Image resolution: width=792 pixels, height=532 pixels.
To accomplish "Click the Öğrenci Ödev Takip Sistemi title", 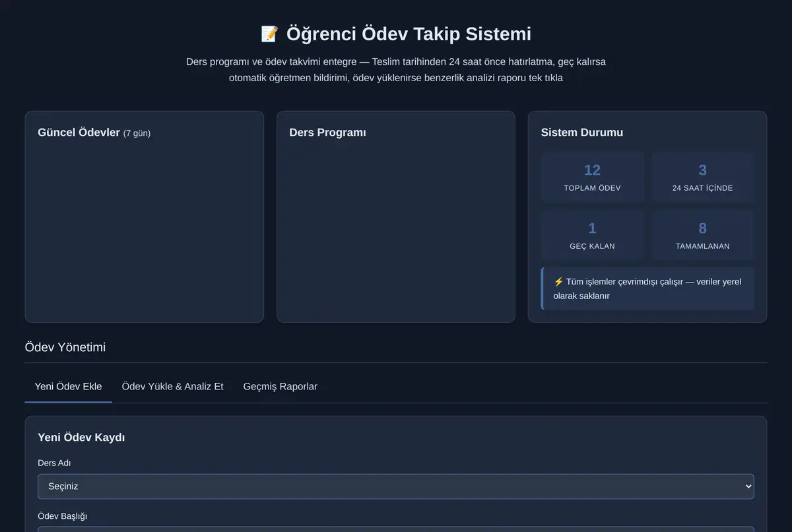I will point(409,34).
